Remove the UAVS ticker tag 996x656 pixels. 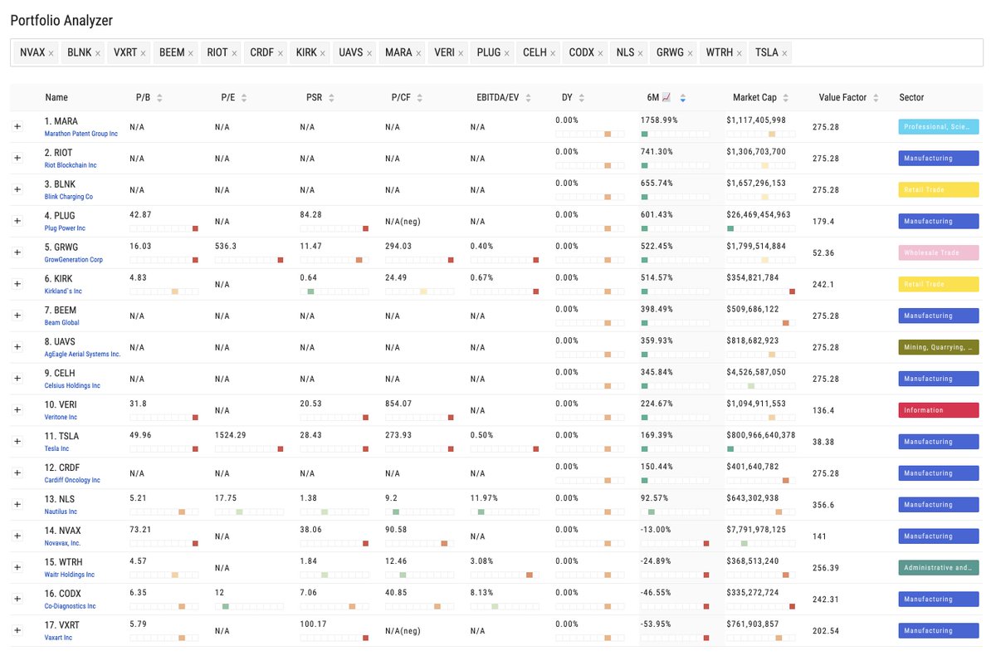[x=369, y=53]
